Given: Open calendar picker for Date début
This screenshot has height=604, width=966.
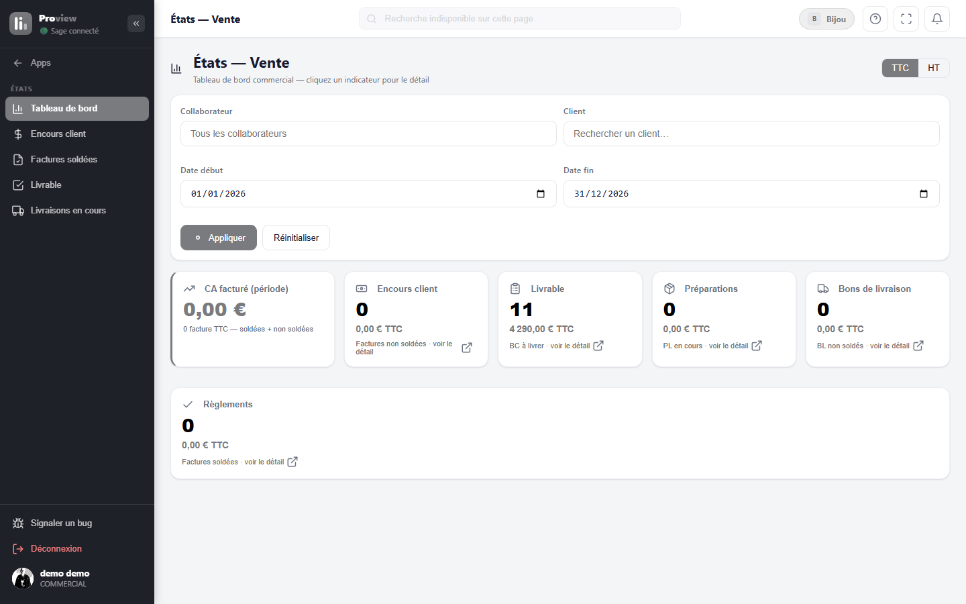Looking at the screenshot, I should click(x=541, y=194).
